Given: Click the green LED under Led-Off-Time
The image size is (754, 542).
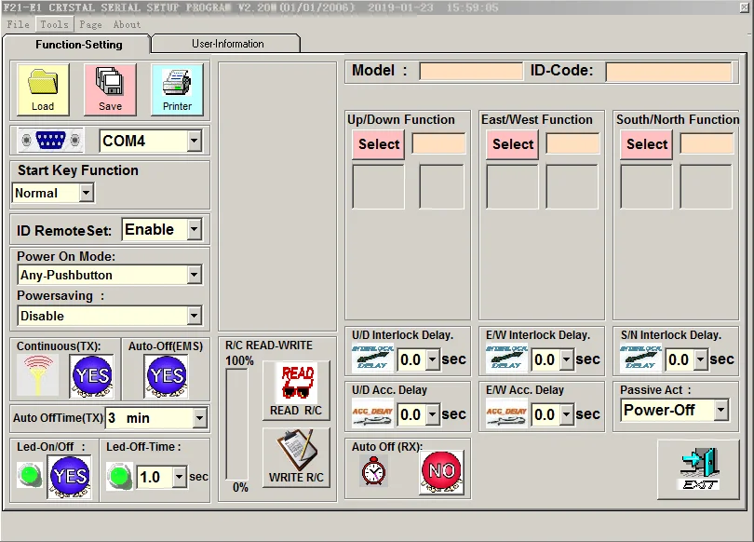Looking at the screenshot, I should click(119, 476).
